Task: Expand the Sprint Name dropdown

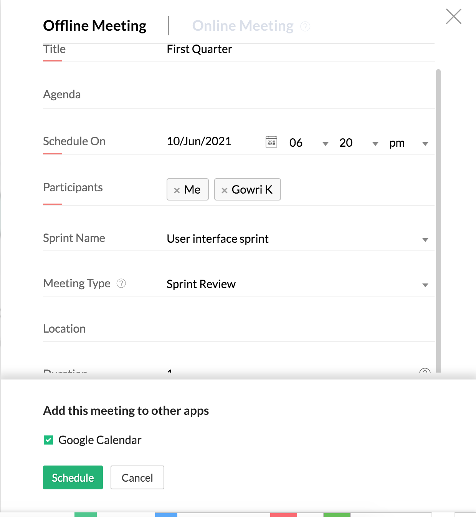Action: click(x=425, y=240)
